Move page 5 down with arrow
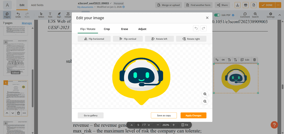Viewport: 284px width, 134px height. [13, 113]
